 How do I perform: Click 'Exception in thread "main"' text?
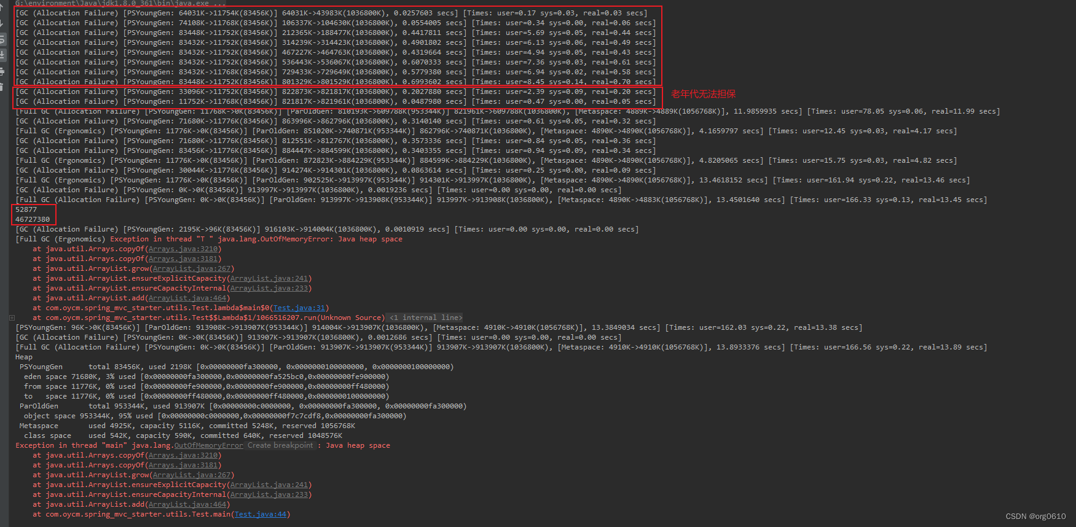point(71,445)
